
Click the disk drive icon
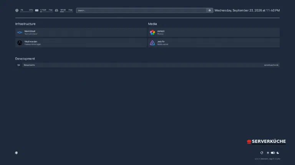[x=56, y=10]
